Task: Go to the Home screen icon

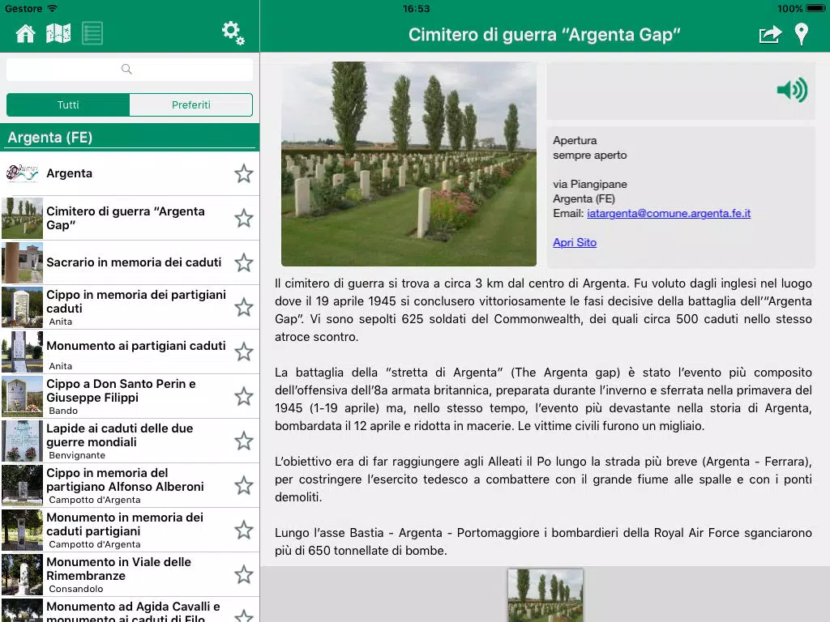Action: click(25, 33)
